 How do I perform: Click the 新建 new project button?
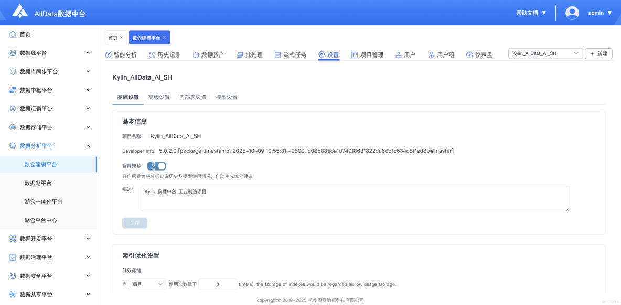coord(598,53)
